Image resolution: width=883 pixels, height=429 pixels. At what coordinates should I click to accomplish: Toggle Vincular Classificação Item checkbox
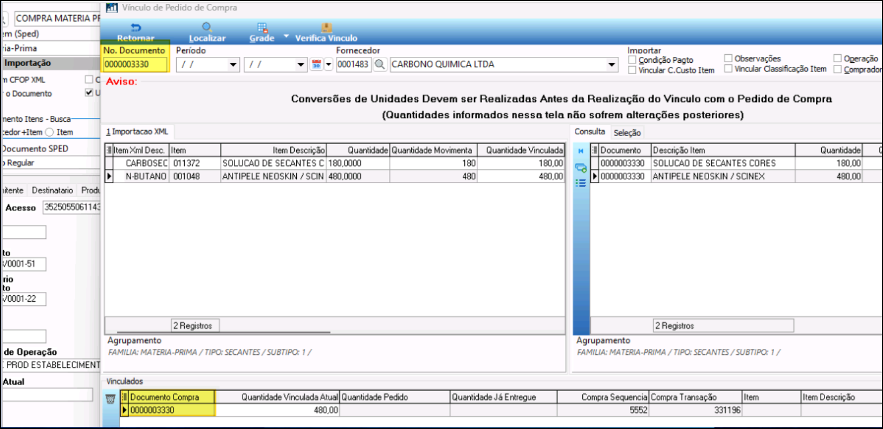point(729,69)
